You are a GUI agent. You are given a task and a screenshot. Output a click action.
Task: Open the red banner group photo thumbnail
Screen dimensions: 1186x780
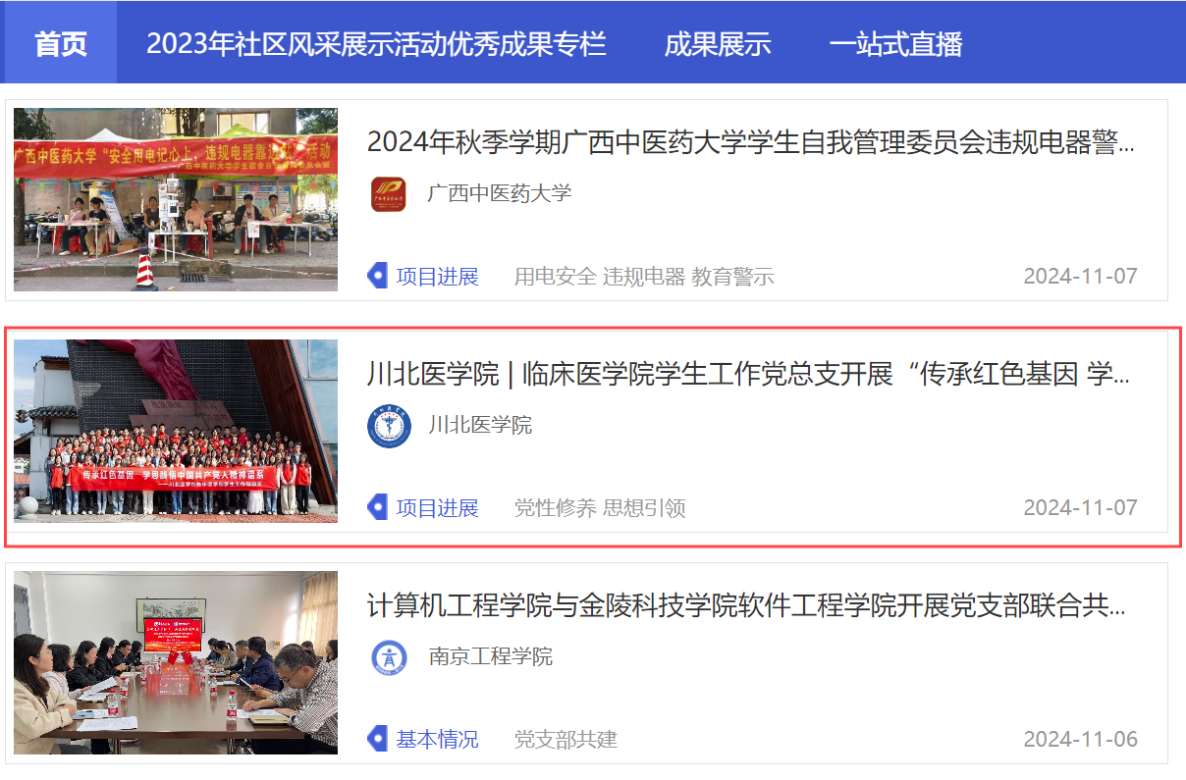(176, 431)
